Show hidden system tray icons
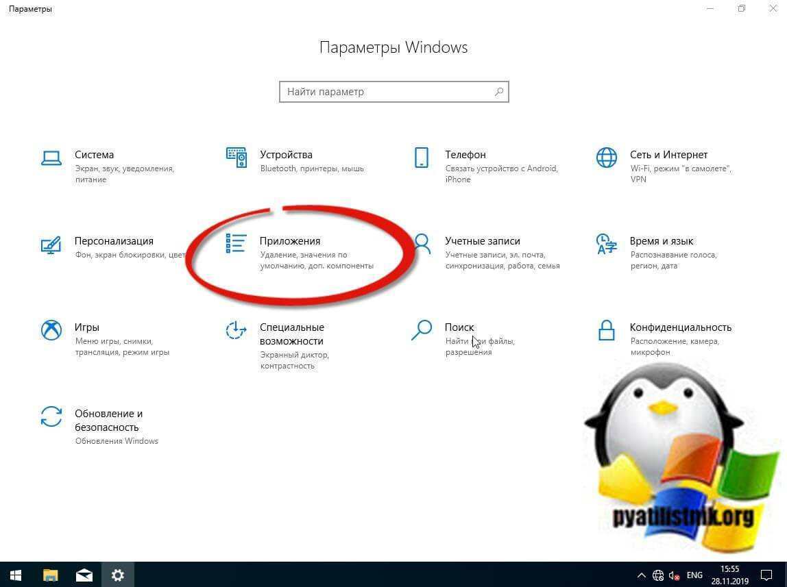The width and height of the screenshot is (787, 587). click(x=642, y=575)
